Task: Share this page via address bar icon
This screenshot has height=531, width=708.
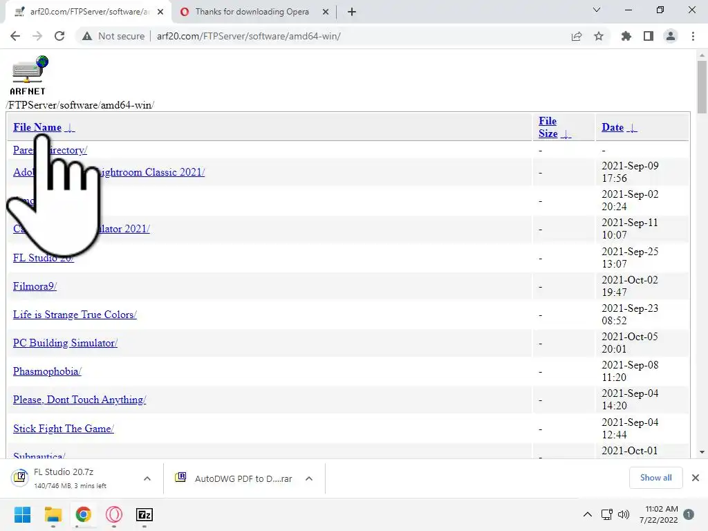Action: [x=577, y=36]
